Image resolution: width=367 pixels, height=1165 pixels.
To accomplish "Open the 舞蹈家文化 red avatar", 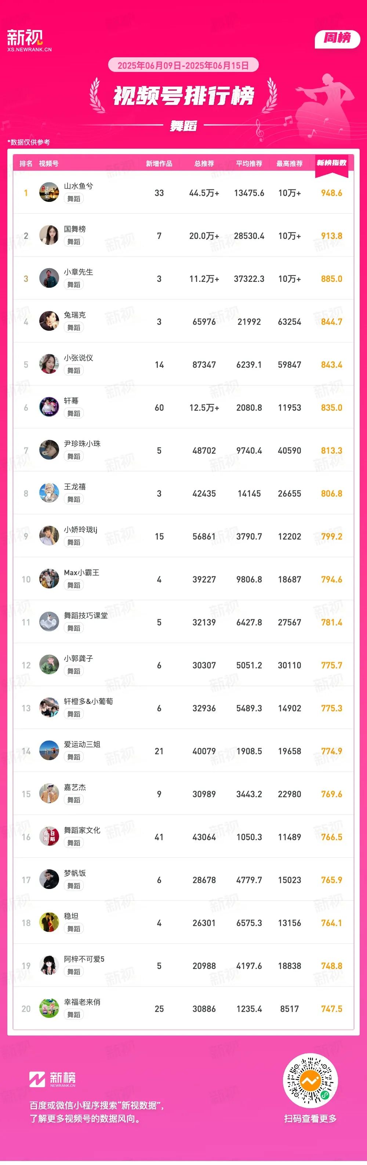I will coord(49,836).
